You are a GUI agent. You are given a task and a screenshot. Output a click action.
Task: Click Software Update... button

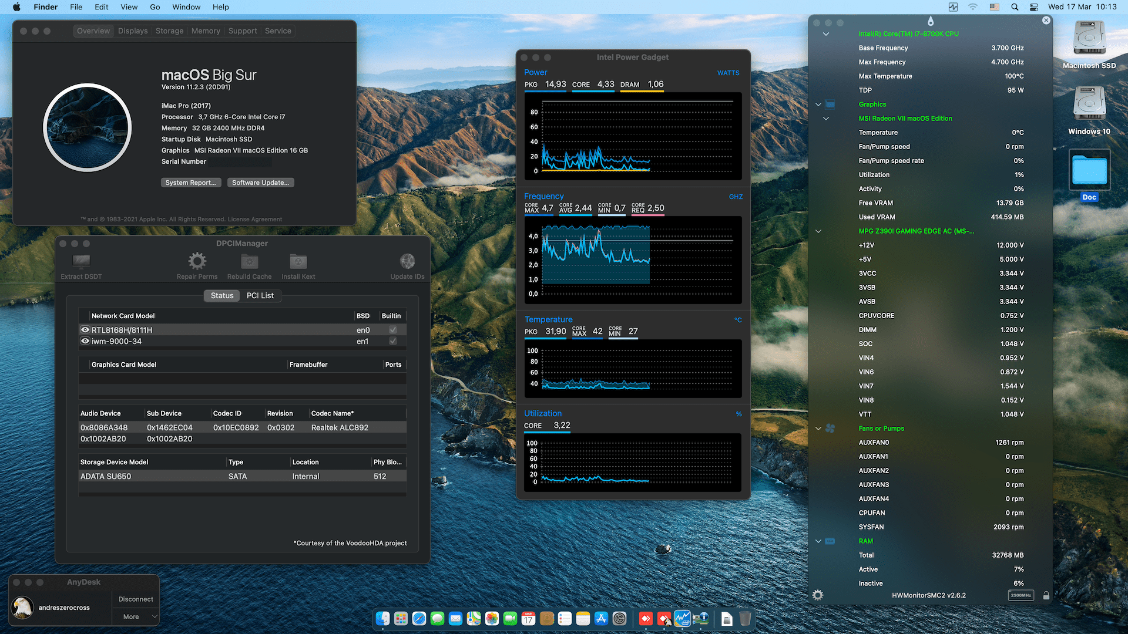tap(260, 183)
